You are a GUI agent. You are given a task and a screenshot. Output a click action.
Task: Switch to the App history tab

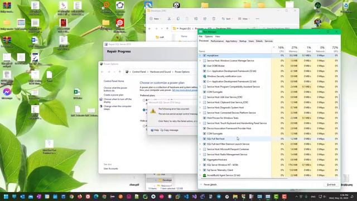[231, 41]
